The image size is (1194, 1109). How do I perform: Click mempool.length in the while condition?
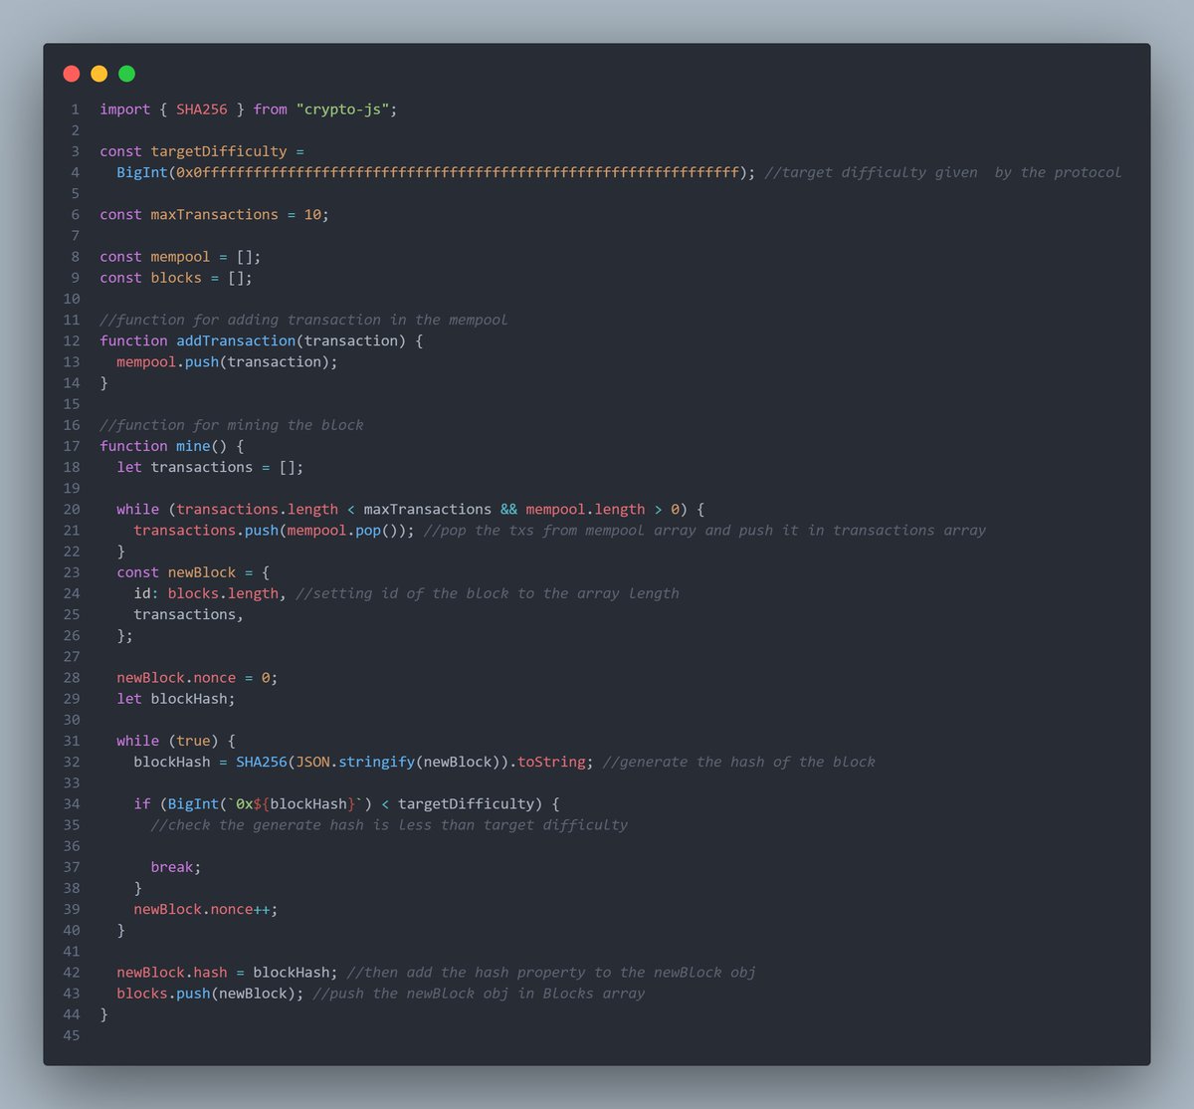coord(585,509)
